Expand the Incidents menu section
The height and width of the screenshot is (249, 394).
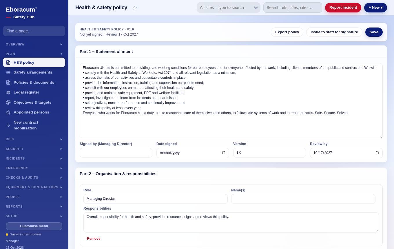coord(34,159)
